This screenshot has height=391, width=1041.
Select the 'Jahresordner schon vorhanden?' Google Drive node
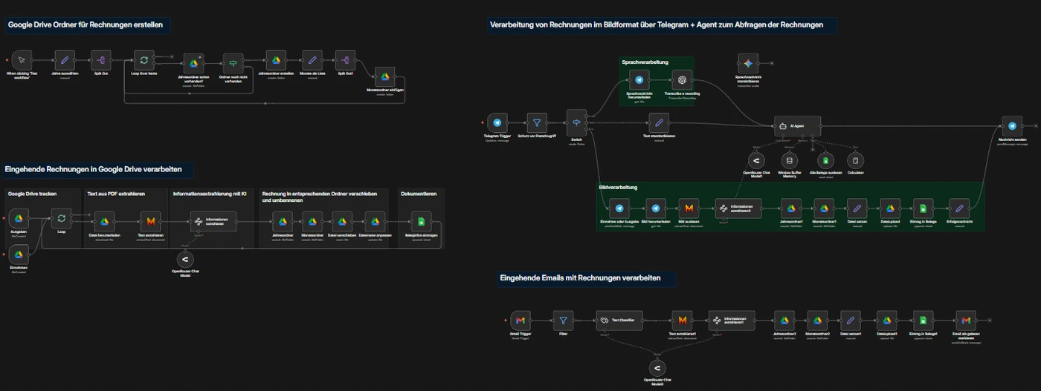193,65
